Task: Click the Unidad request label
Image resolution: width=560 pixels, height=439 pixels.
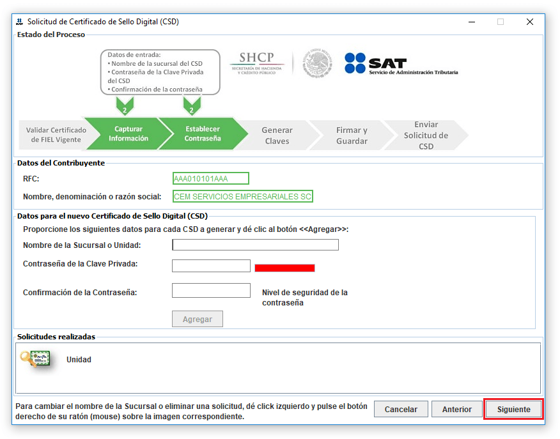Action: coord(79,359)
